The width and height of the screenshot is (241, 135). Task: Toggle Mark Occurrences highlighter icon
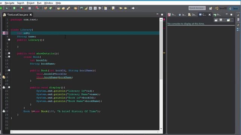(86, 8)
